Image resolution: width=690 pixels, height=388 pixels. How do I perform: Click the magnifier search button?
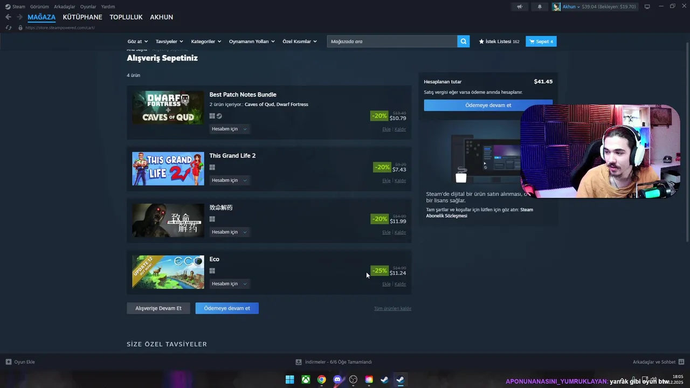pos(463,41)
